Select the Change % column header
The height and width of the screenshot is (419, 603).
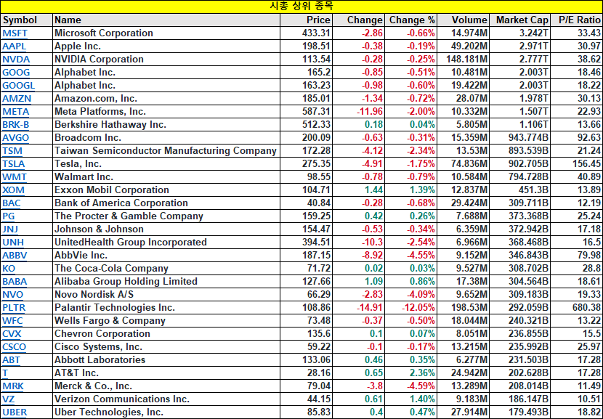(x=410, y=20)
